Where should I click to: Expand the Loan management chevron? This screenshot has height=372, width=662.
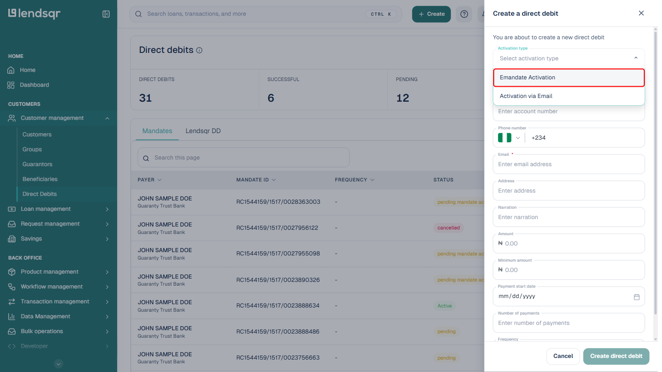[107, 209]
